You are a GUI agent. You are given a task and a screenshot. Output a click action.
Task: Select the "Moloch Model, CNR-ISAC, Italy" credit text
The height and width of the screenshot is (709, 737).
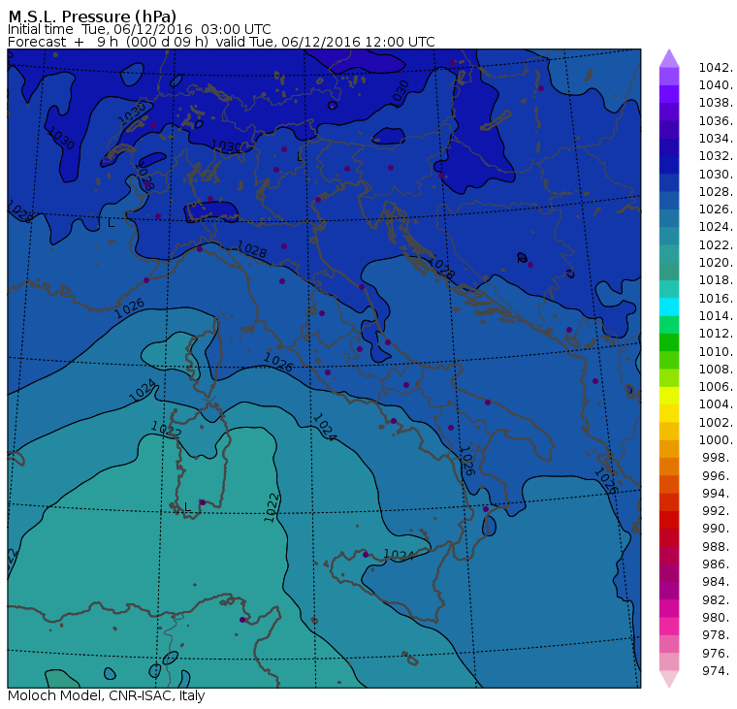click(107, 695)
